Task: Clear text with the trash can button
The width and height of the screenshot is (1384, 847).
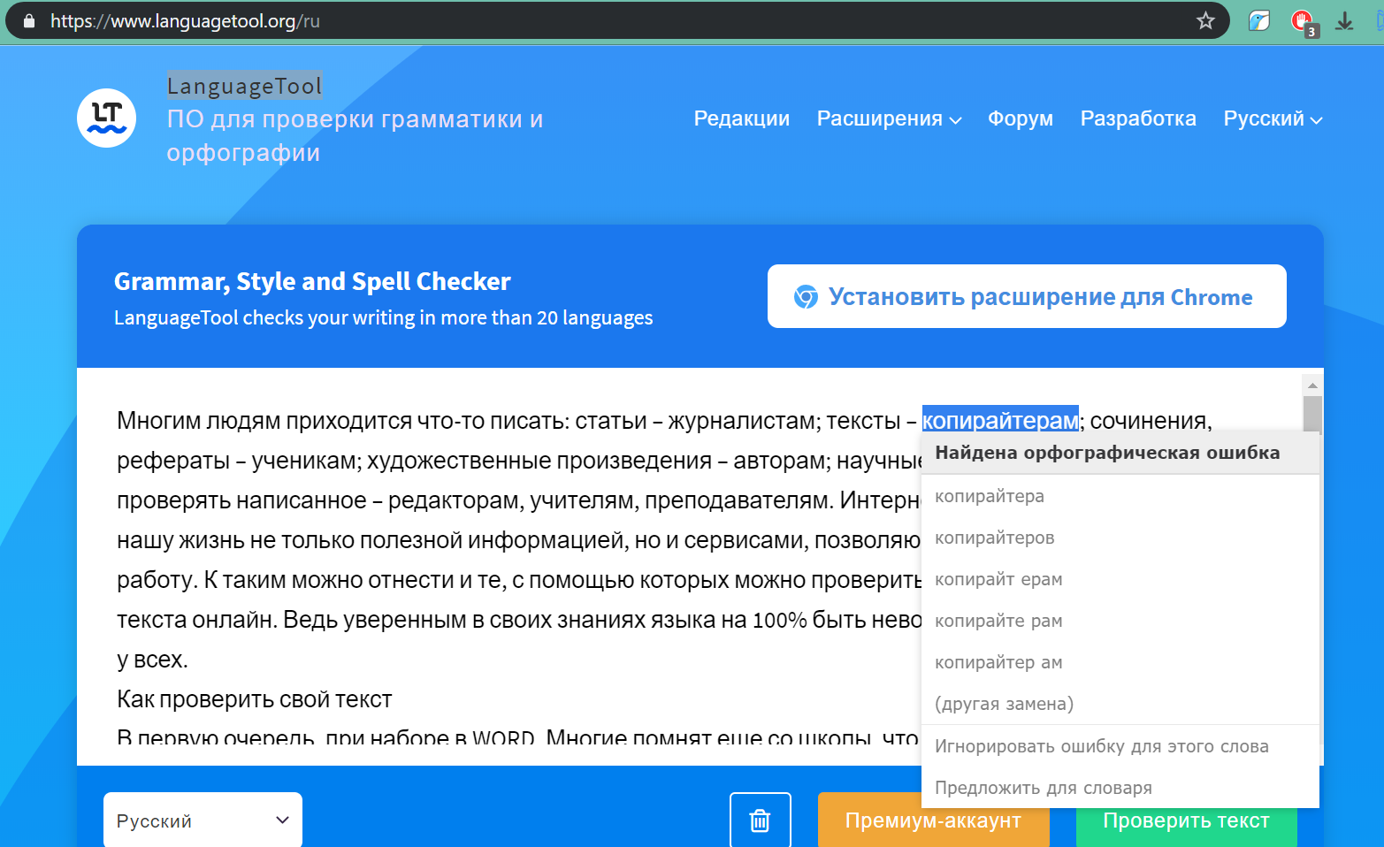Action: click(x=760, y=820)
